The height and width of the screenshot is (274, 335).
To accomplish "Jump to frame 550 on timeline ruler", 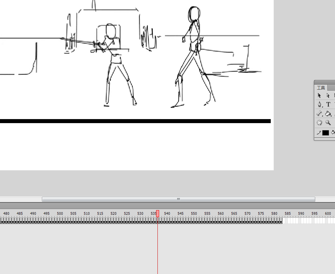I will (194, 213).
